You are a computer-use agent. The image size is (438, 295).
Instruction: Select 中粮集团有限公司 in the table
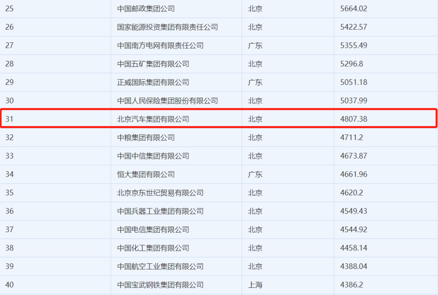click(146, 138)
